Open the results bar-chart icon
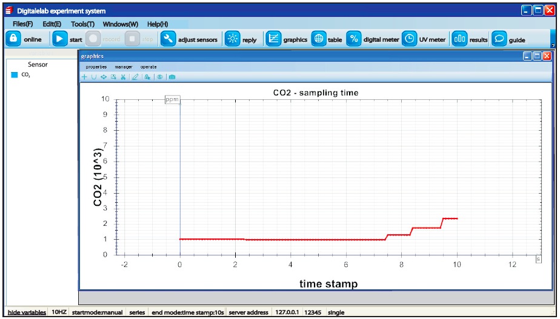 click(459, 39)
